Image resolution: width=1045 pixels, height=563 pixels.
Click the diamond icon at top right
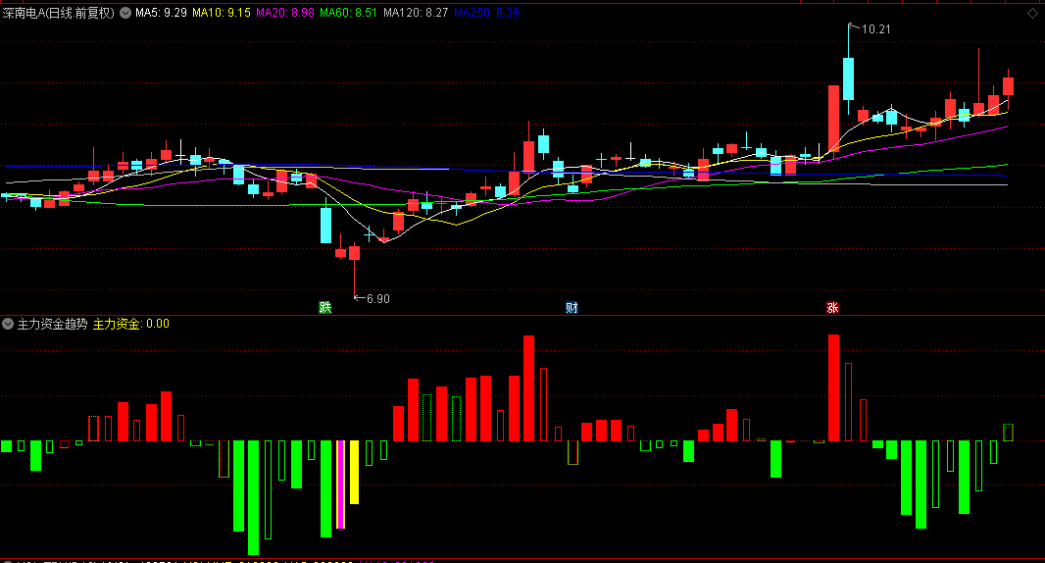tap(1032, 14)
